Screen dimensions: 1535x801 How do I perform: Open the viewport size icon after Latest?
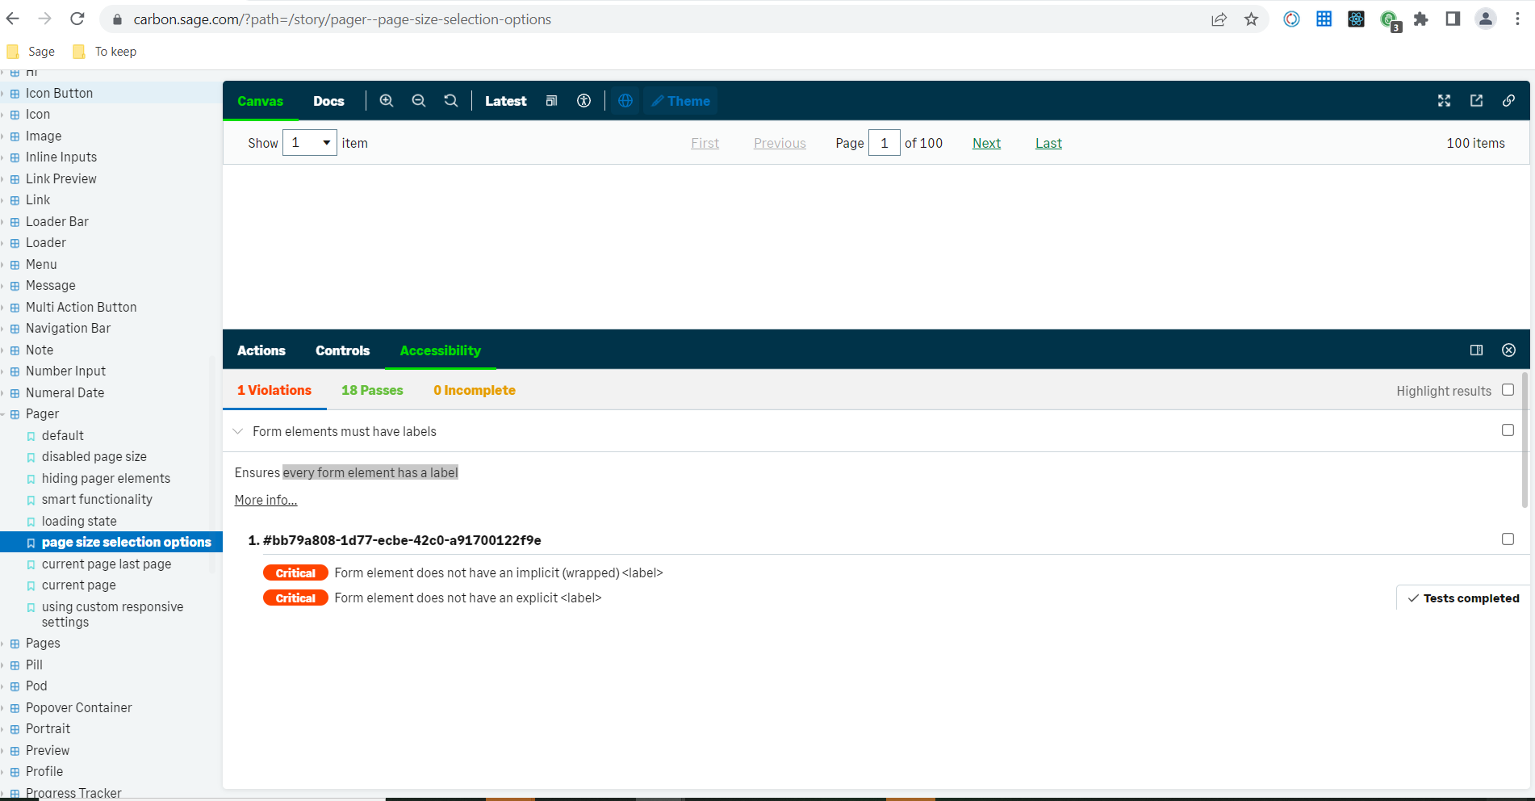click(552, 101)
